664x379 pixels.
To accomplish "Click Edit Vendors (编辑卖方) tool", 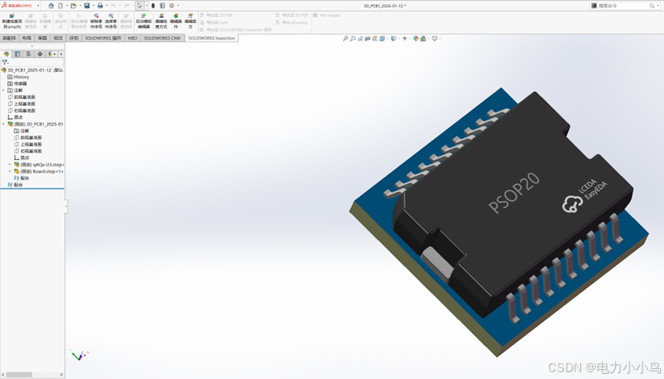I will tap(190, 21).
